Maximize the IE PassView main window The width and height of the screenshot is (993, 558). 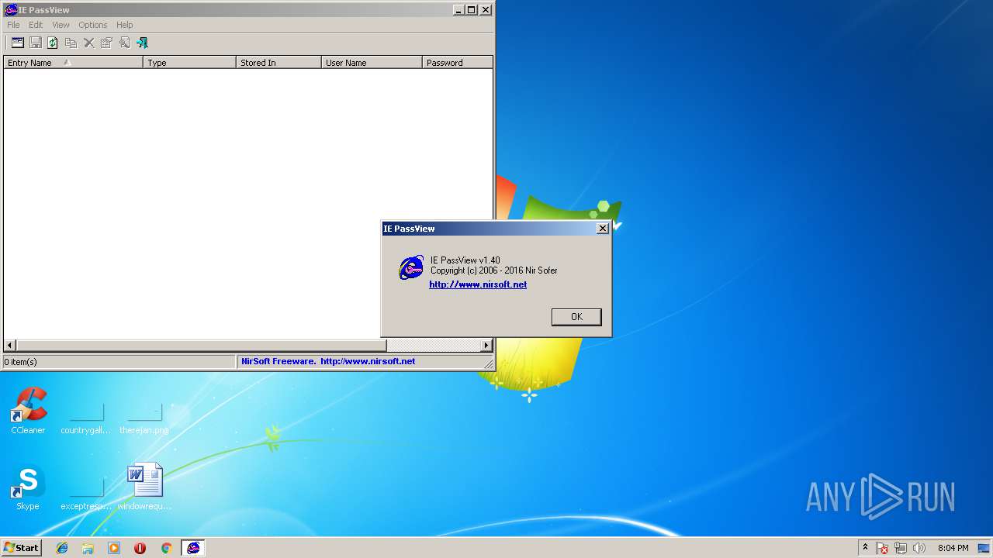[x=472, y=10]
